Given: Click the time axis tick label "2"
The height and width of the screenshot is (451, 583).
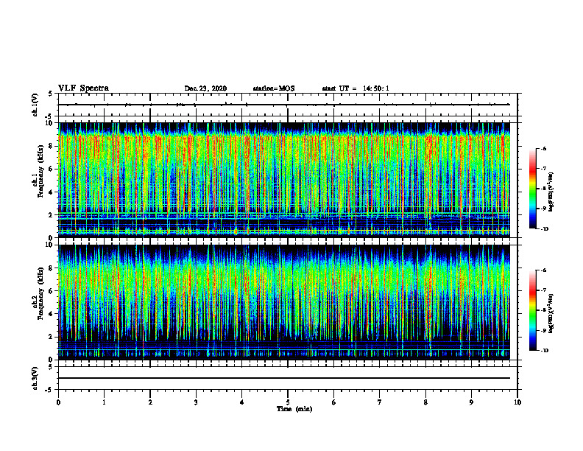Looking at the screenshot, I should 150,402.
